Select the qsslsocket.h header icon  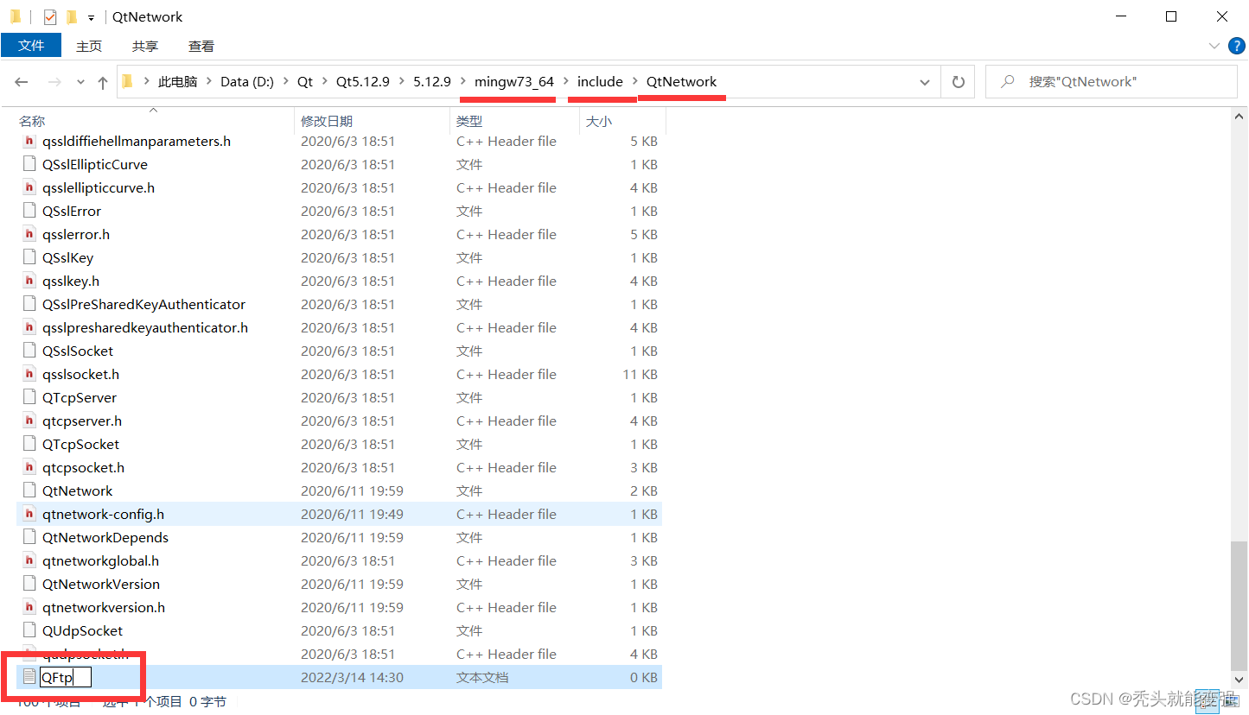(x=30, y=375)
